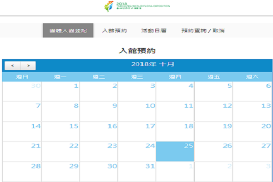Viewport: 273px width, 182px height.
Task: Choose October 26 in the Friday column
Action: [214, 151]
